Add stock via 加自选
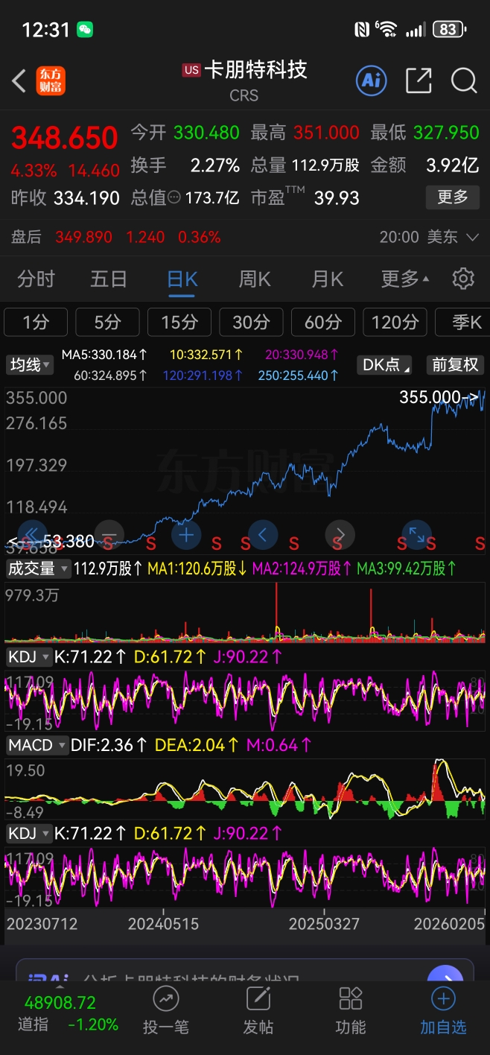The height and width of the screenshot is (1055, 490). coord(443,1010)
